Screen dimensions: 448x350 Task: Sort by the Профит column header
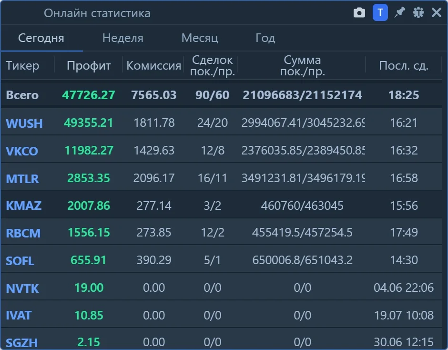[89, 66]
